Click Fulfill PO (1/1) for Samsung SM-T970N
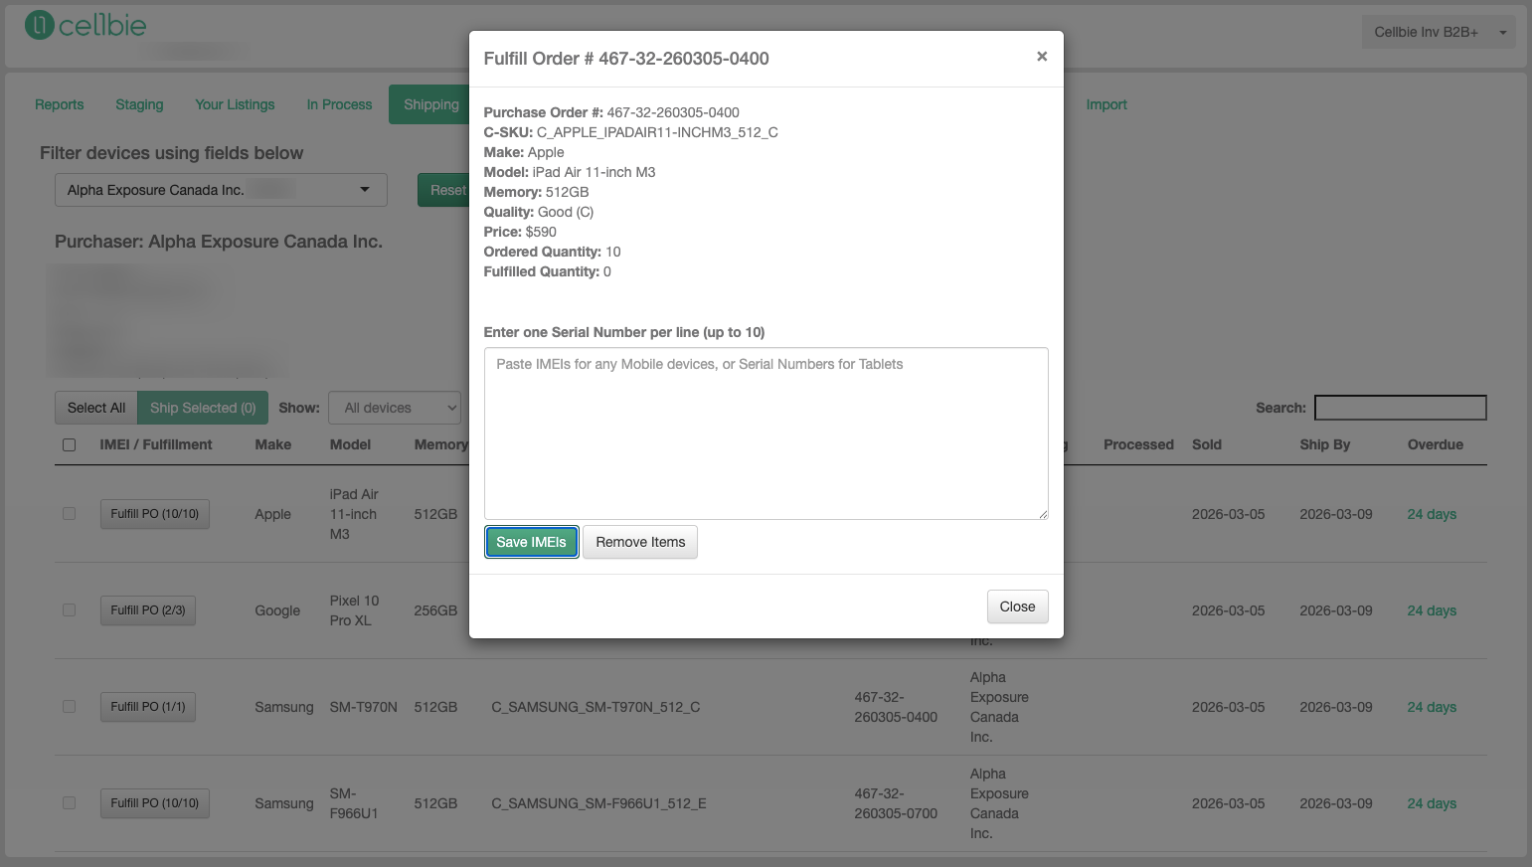The height and width of the screenshot is (867, 1532). click(148, 707)
